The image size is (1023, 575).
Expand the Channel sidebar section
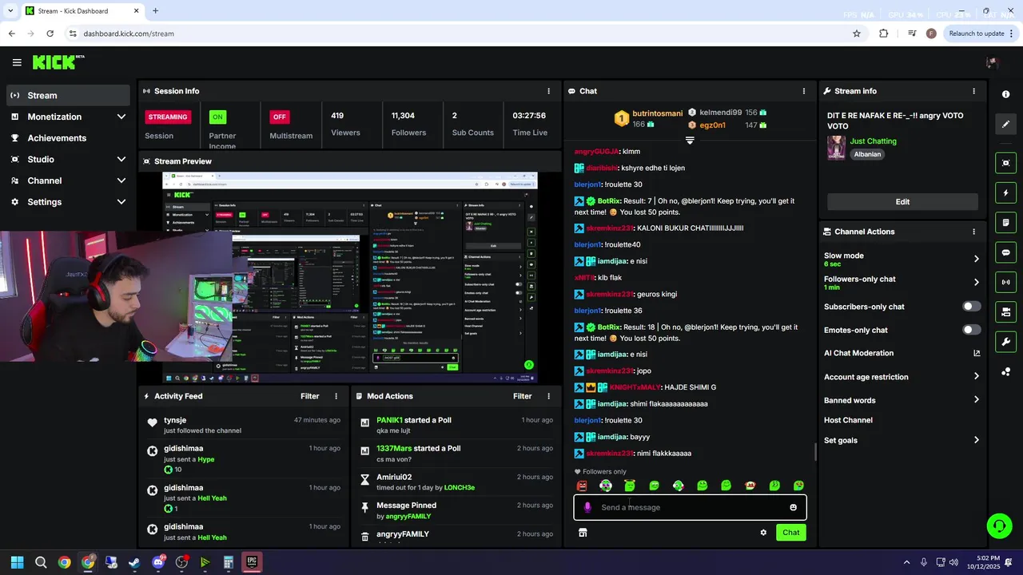pos(121,180)
